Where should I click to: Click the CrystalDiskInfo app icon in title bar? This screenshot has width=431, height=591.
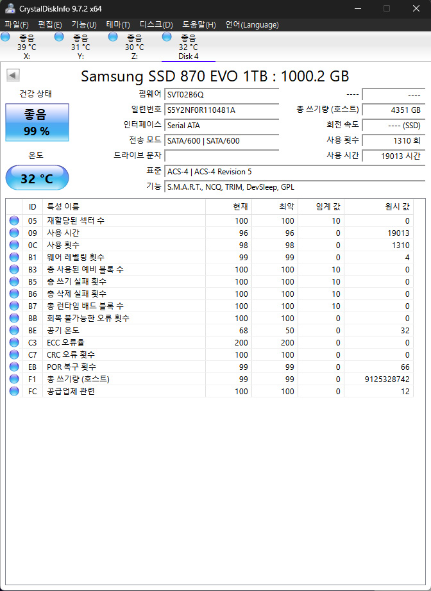(10, 8)
